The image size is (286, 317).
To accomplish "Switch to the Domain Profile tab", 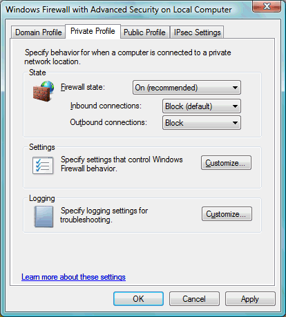I will 39,32.
